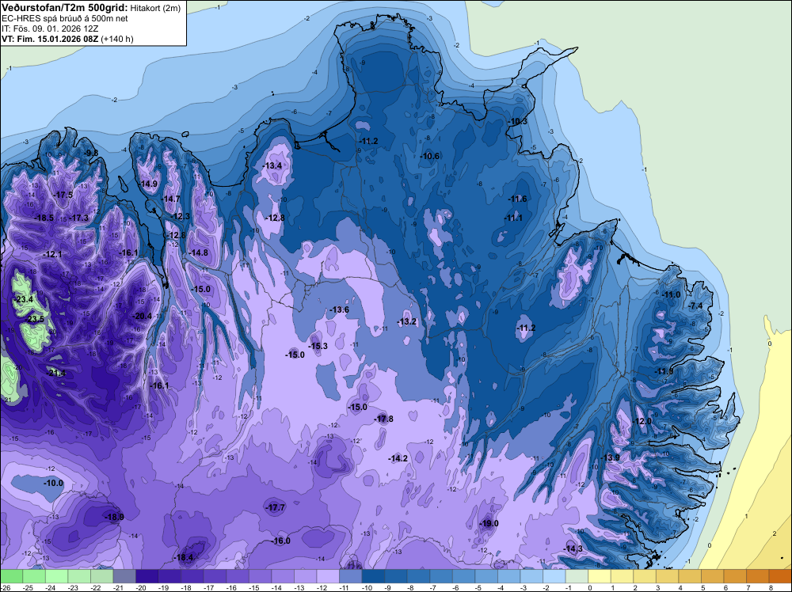Click the -12.3 temperature label
Image resolution: width=792 pixels, height=592 pixels.
(179, 217)
